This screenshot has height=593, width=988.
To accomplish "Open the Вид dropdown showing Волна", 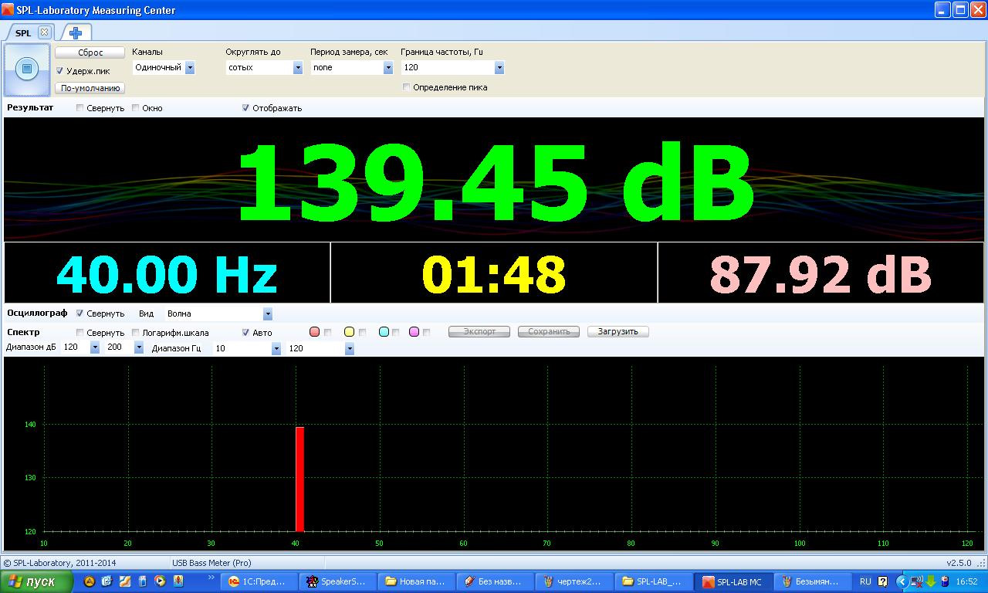I will (218, 314).
